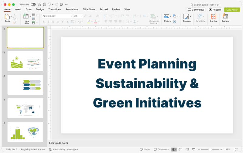
Task: Click the Undo arrow icon
Action: coord(49,5)
